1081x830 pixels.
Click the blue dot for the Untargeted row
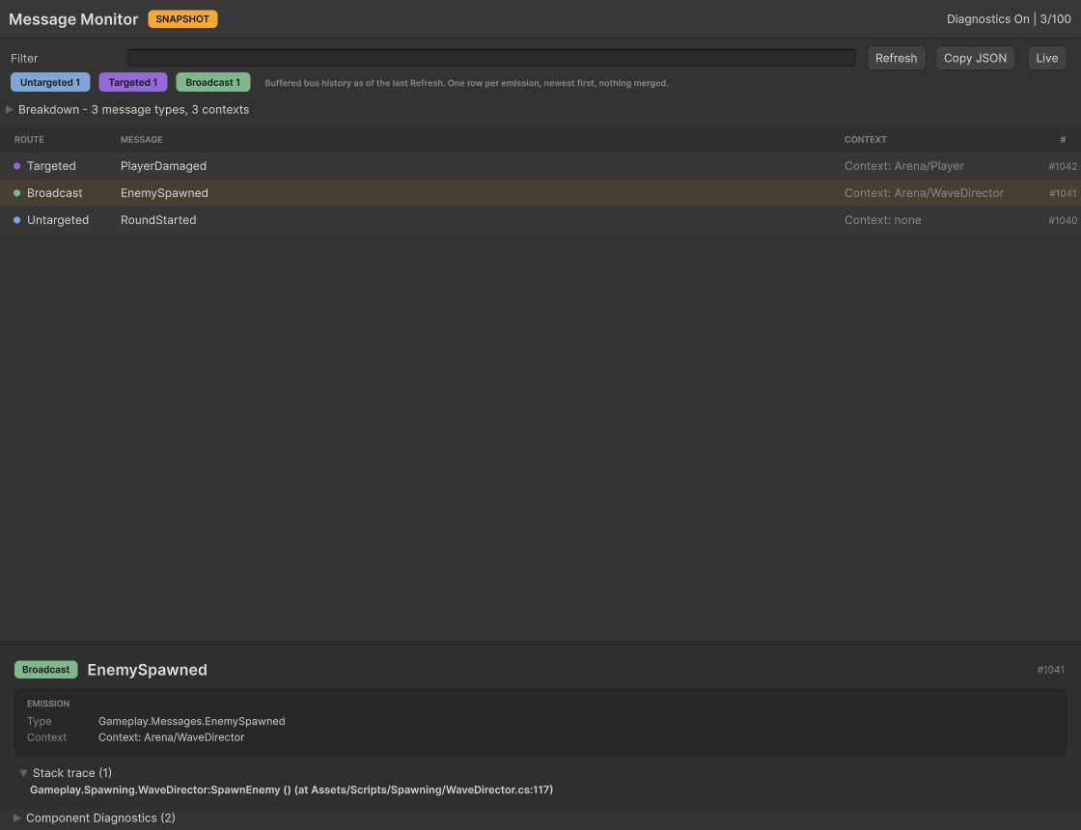tap(17, 220)
